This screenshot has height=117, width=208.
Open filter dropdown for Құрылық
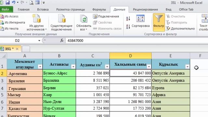pos(188,67)
